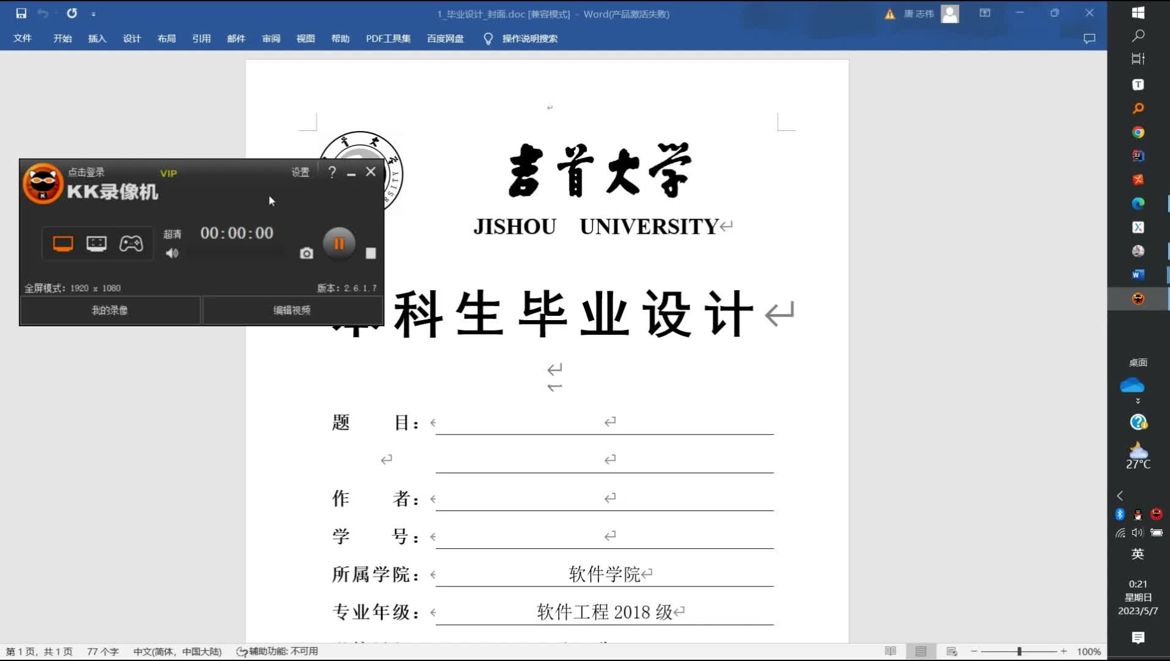Stop the recording in KK录像机
Screen dimensions: 1170x661
pos(370,253)
